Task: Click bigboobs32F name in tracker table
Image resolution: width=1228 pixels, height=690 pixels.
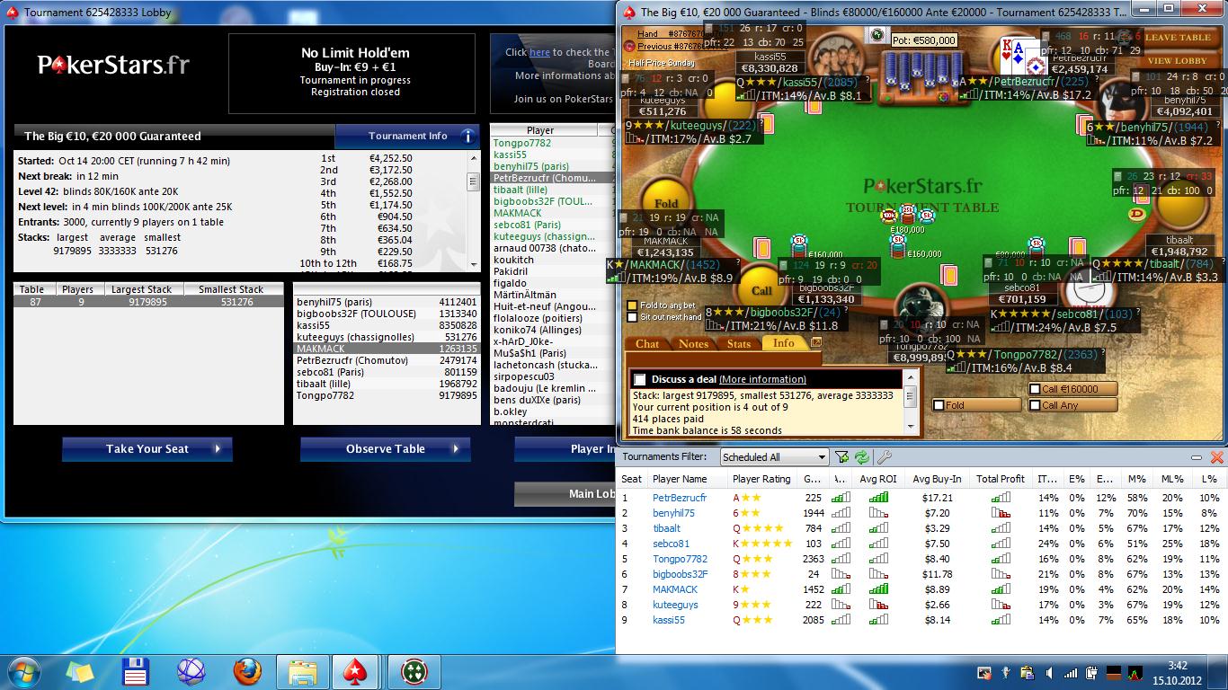Action: coord(680,574)
